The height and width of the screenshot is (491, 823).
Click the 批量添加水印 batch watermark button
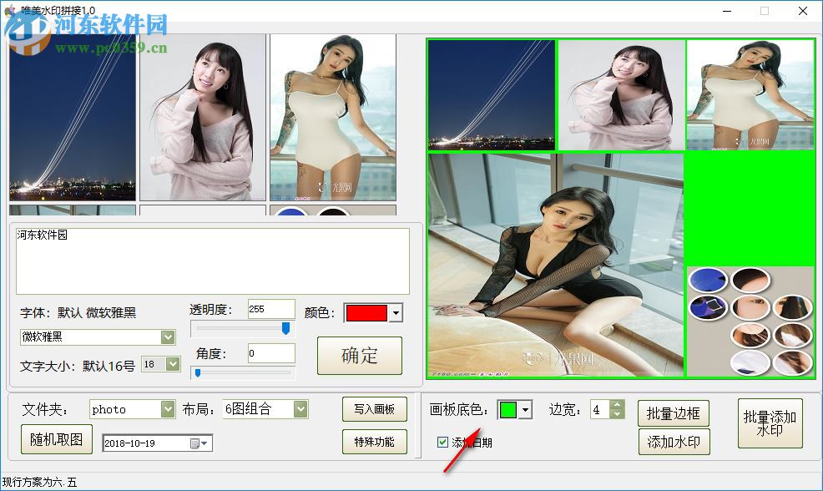click(770, 423)
